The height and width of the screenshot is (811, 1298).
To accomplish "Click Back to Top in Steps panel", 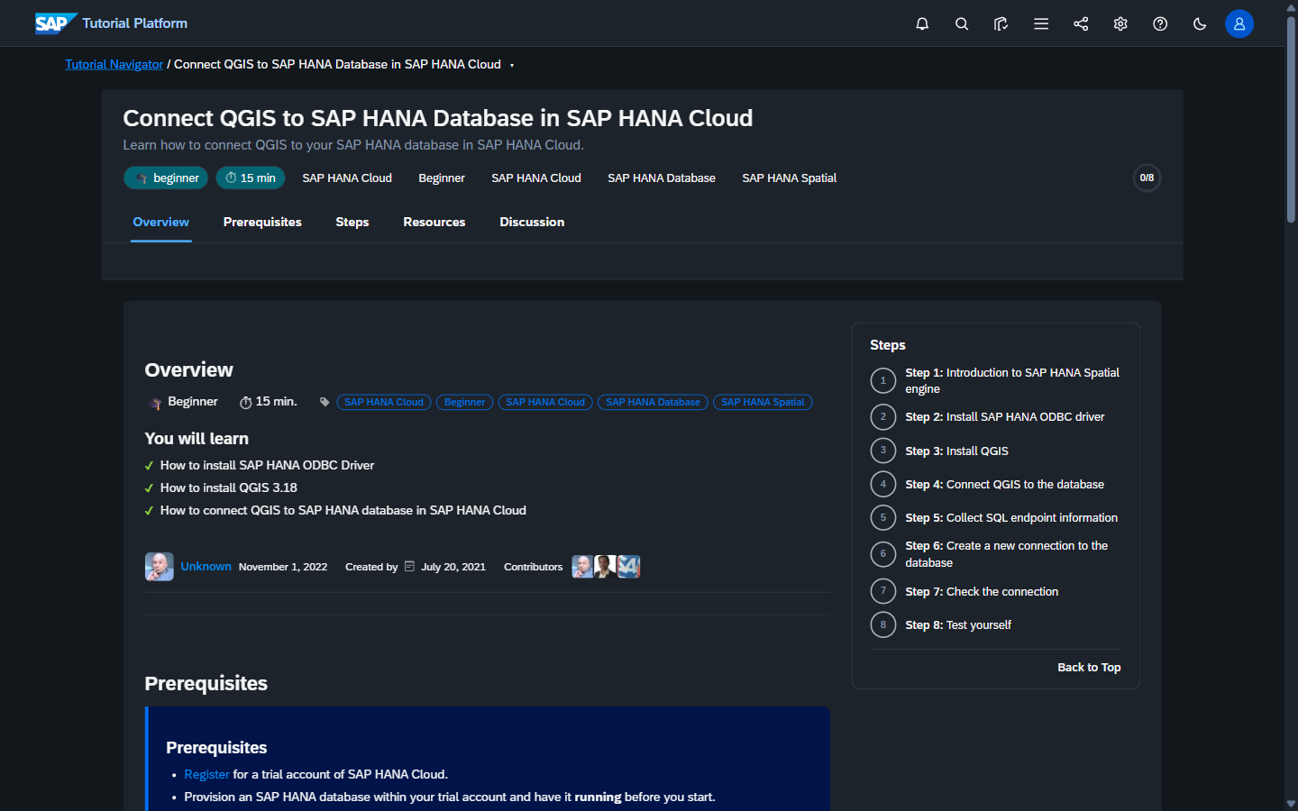I will 1089,668.
